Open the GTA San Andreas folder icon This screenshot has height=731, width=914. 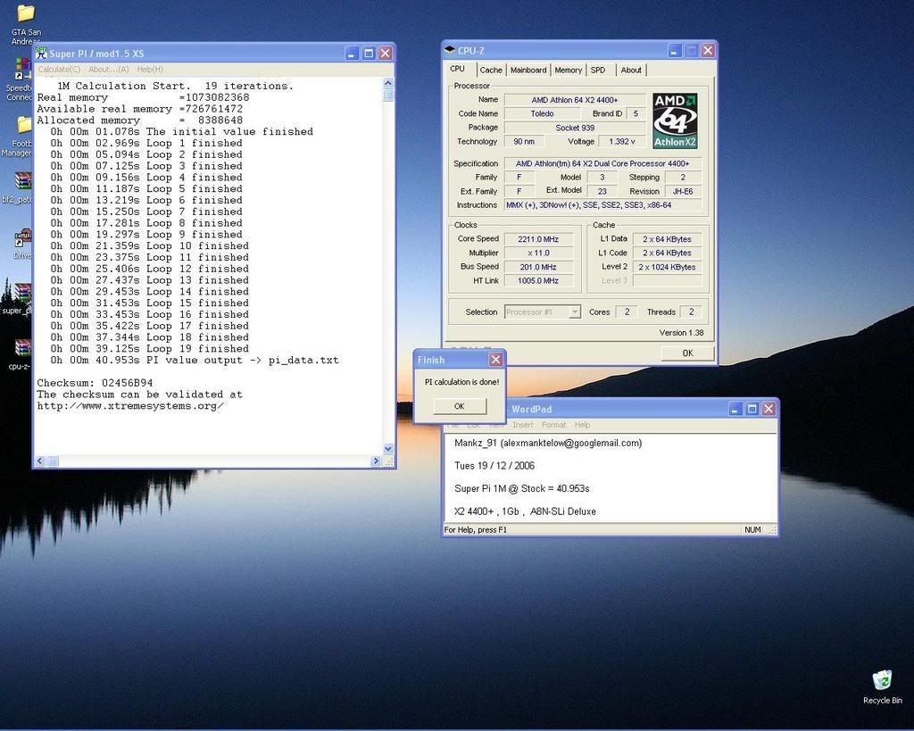(25, 14)
